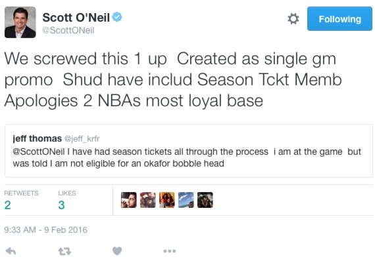Viewport: 375px width, 259px height.
Task: View the 3 likes count
Action: click(x=61, y=205)
